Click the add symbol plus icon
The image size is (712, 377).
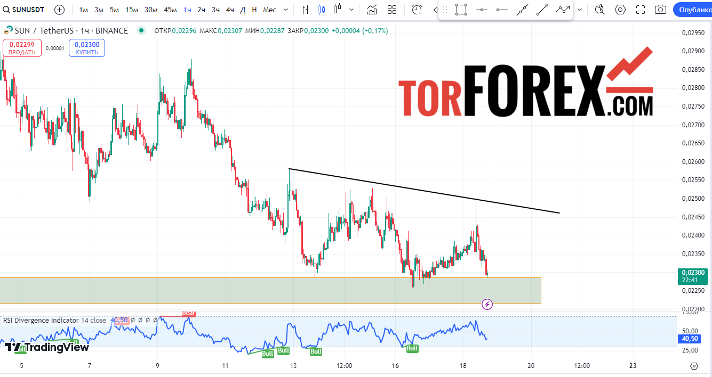[59, 10]
